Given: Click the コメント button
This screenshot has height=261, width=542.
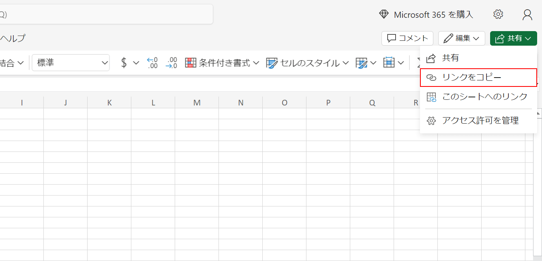Looking at the screenshot, I should (x=407, y=38).
